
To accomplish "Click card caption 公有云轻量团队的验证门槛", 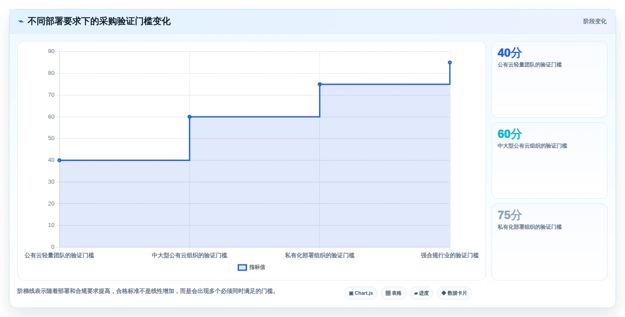I will (x=530, y=65).
